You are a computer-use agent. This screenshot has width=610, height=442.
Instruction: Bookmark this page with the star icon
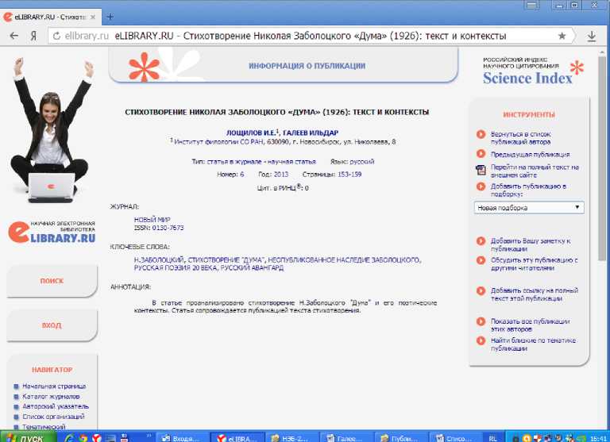coord(562,36)
